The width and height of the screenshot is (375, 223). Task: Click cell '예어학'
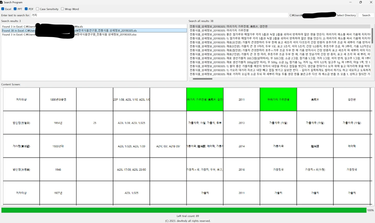pos(352,146)
